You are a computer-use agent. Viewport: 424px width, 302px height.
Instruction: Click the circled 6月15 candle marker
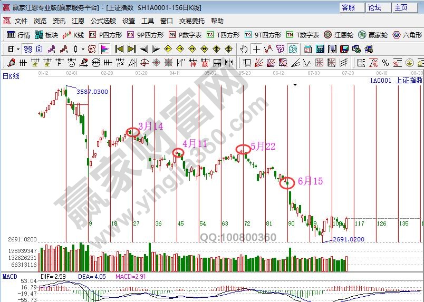[287, 183]
